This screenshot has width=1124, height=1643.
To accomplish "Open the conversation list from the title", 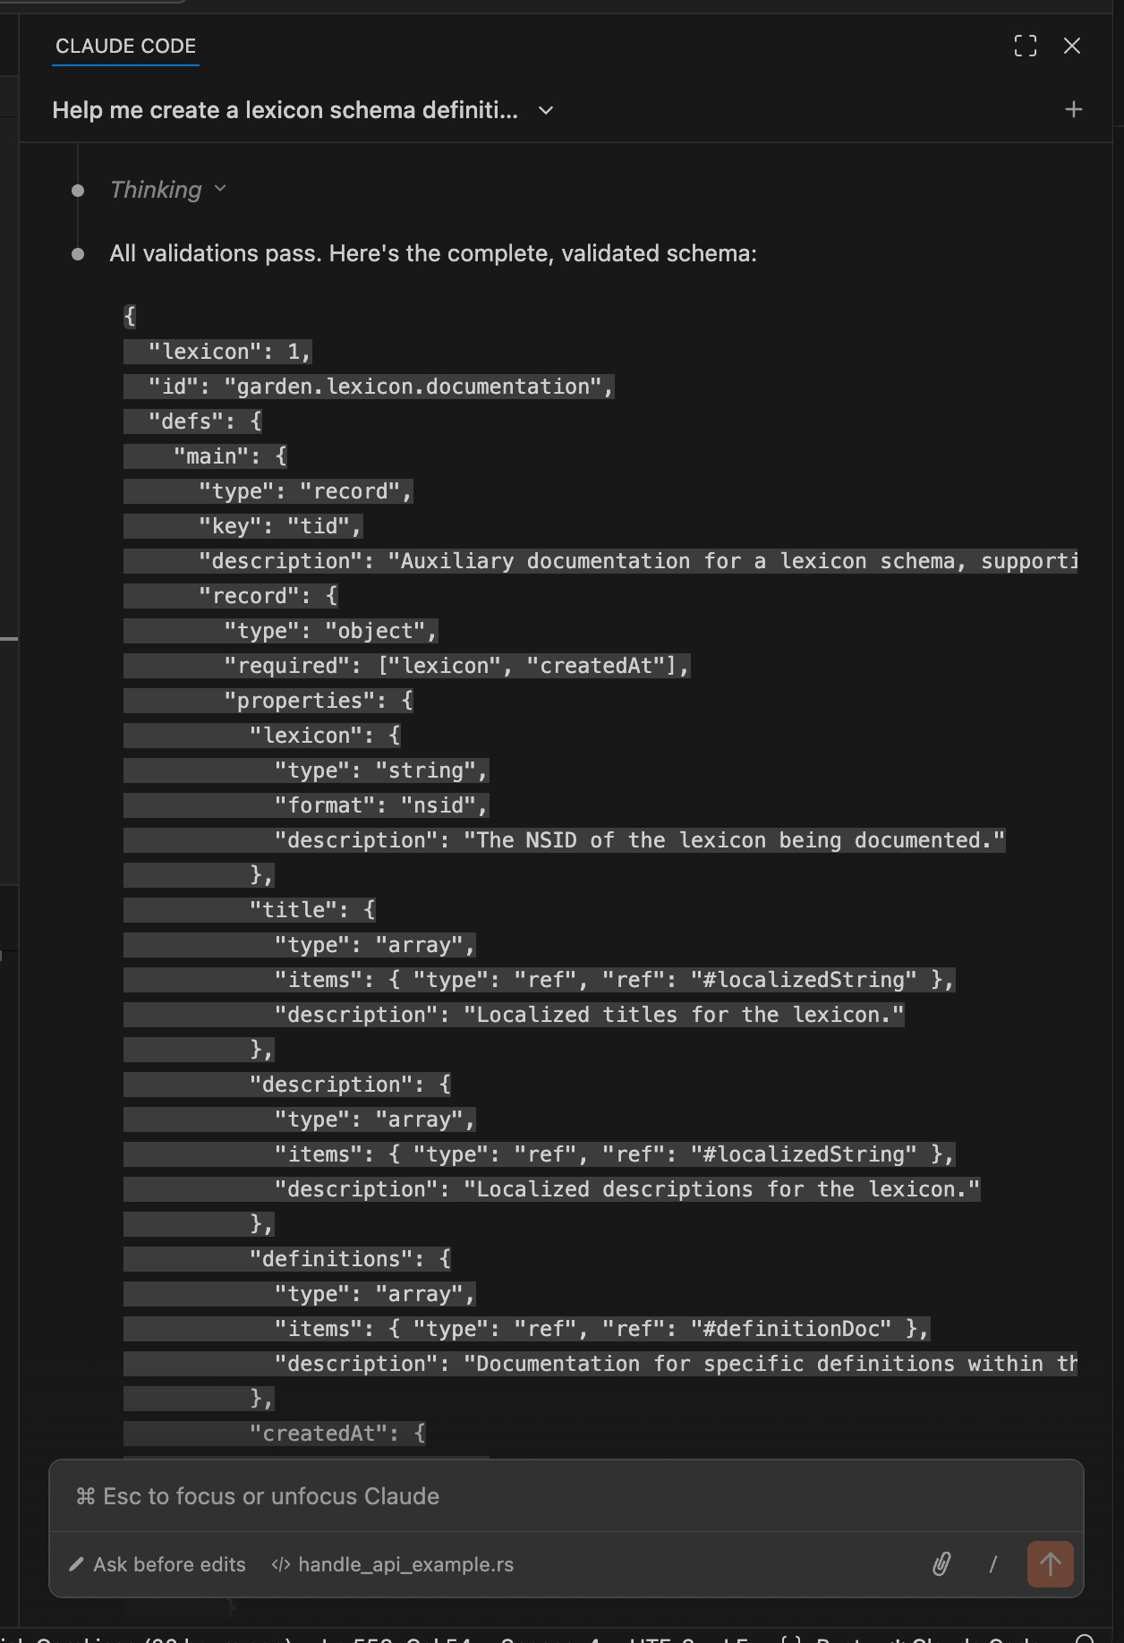I will click(x=285, y=110).
